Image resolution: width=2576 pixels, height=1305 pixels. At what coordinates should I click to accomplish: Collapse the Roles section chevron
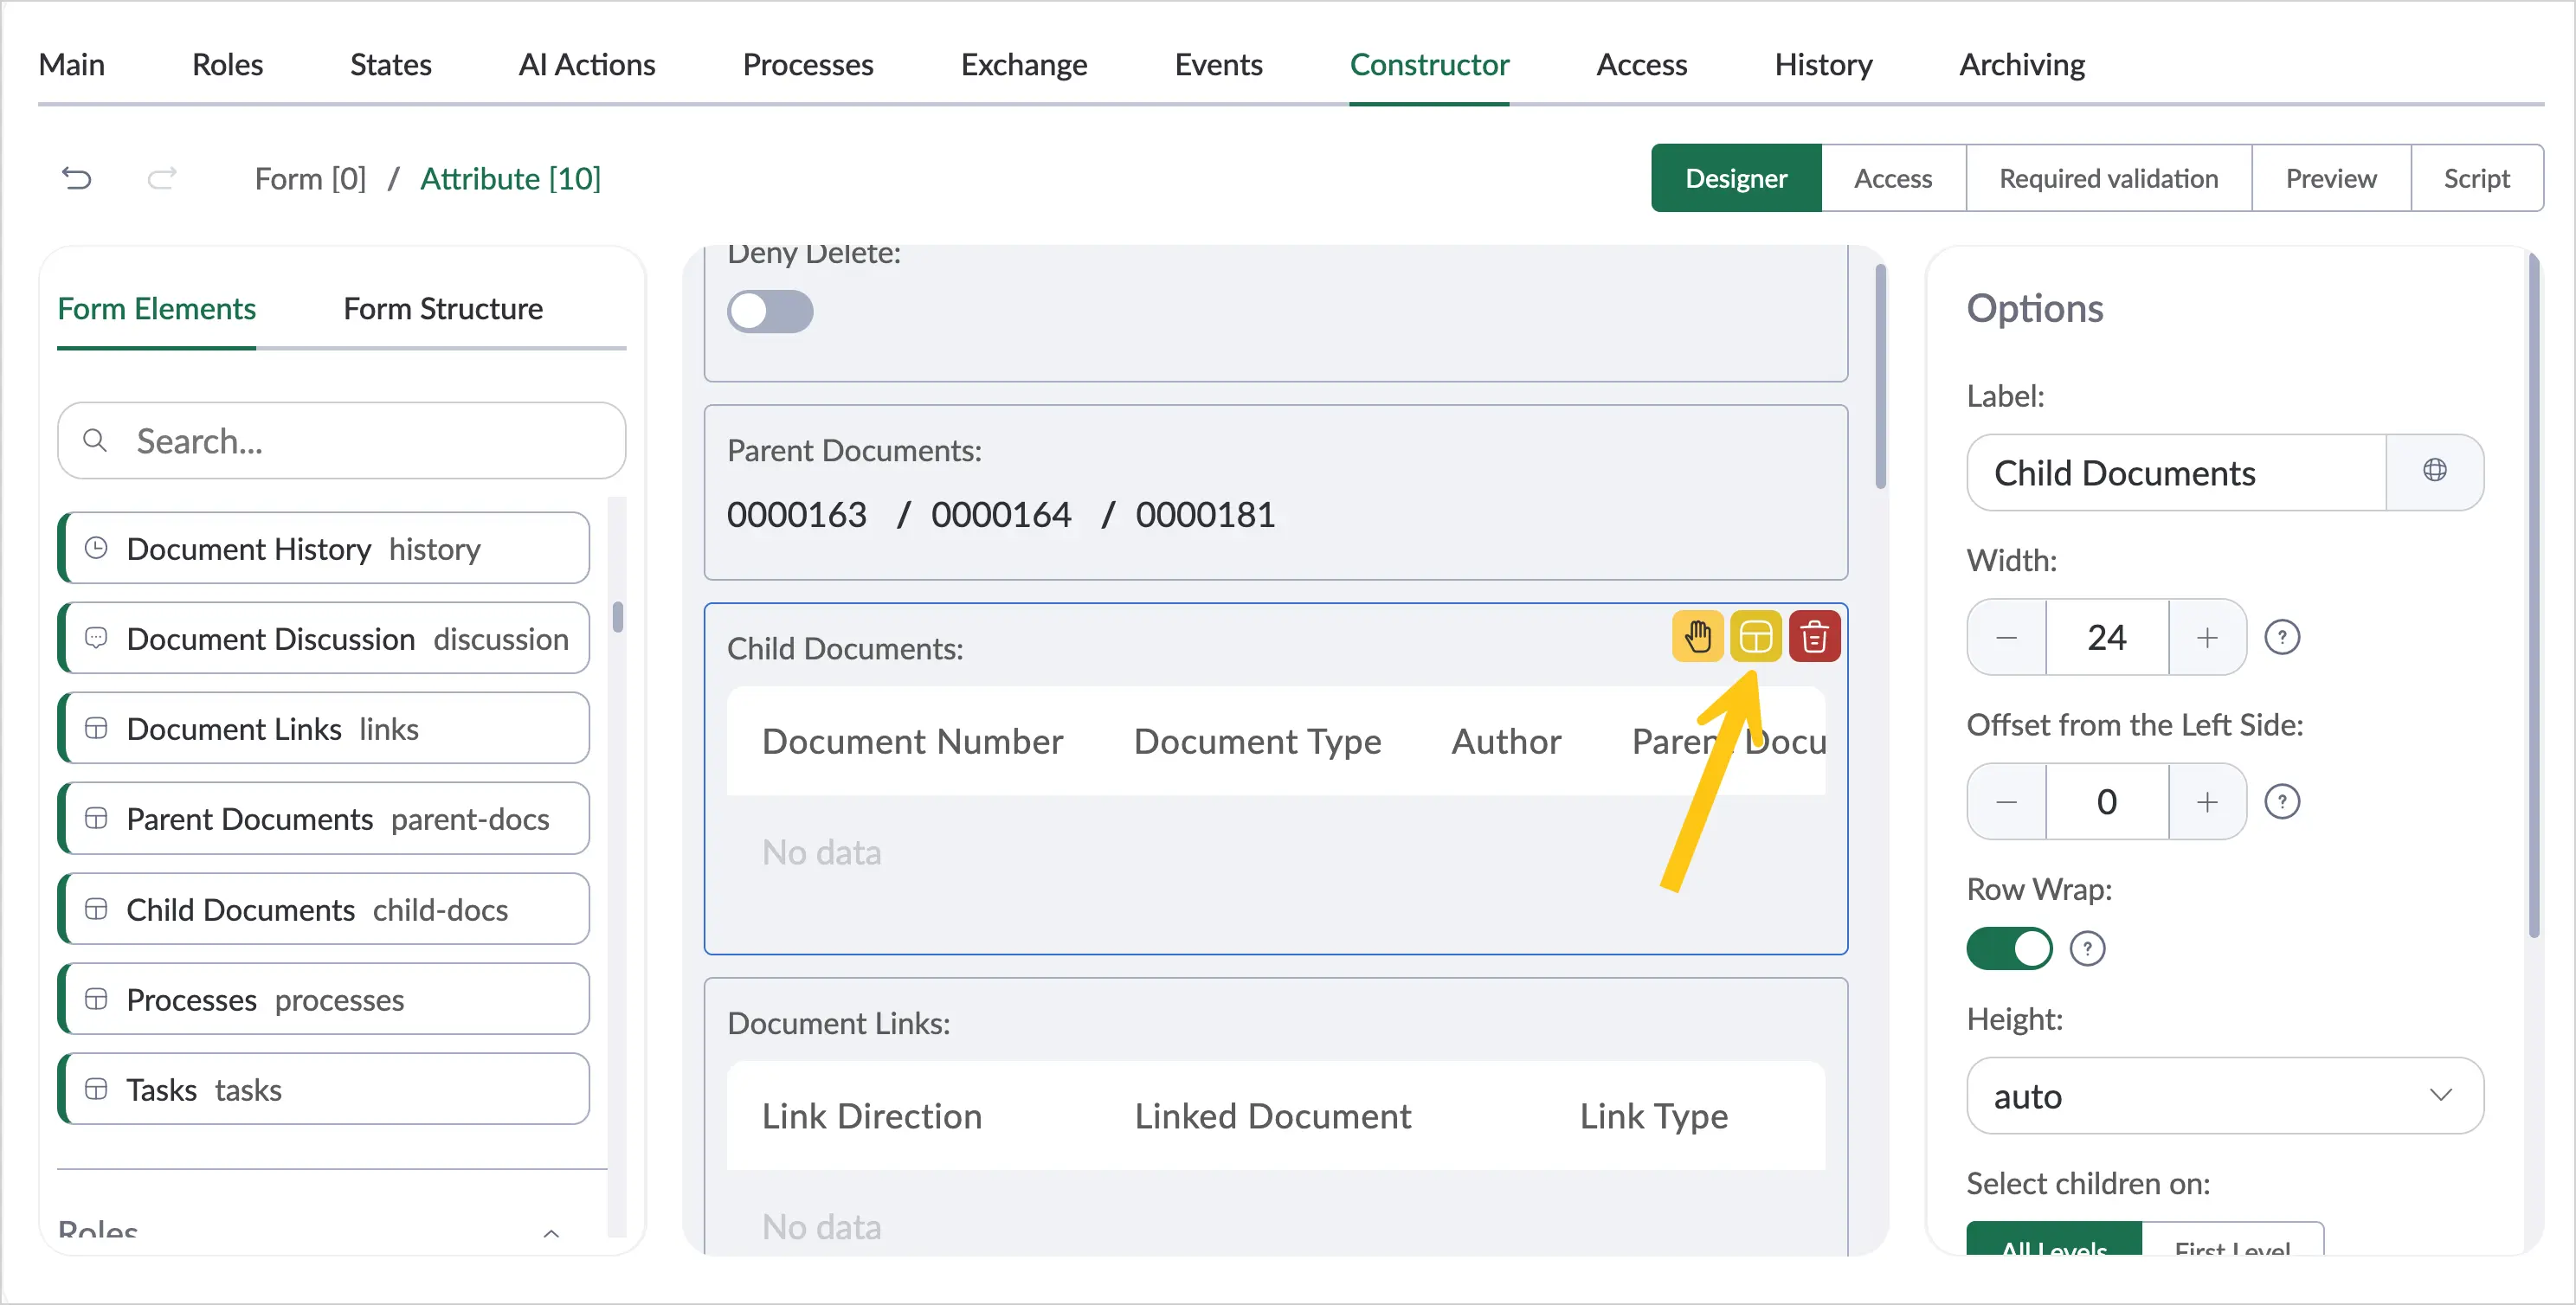[550, 1233]
